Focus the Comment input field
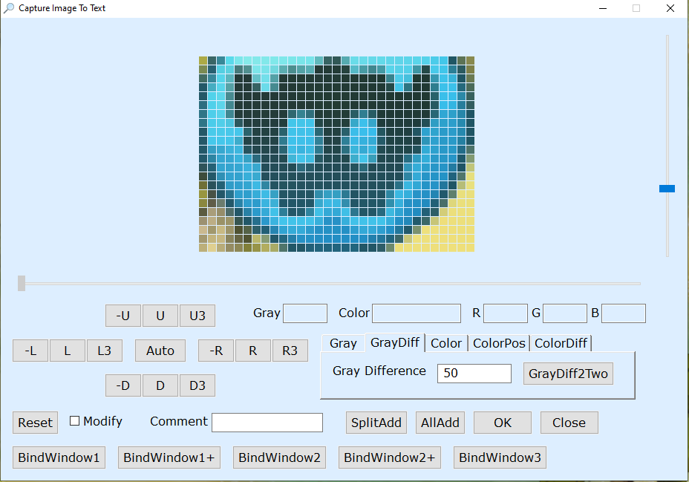 [267, 423]
